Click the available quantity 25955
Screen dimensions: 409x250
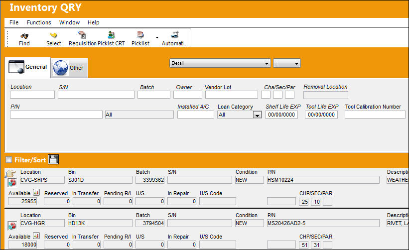pos(22,201)
